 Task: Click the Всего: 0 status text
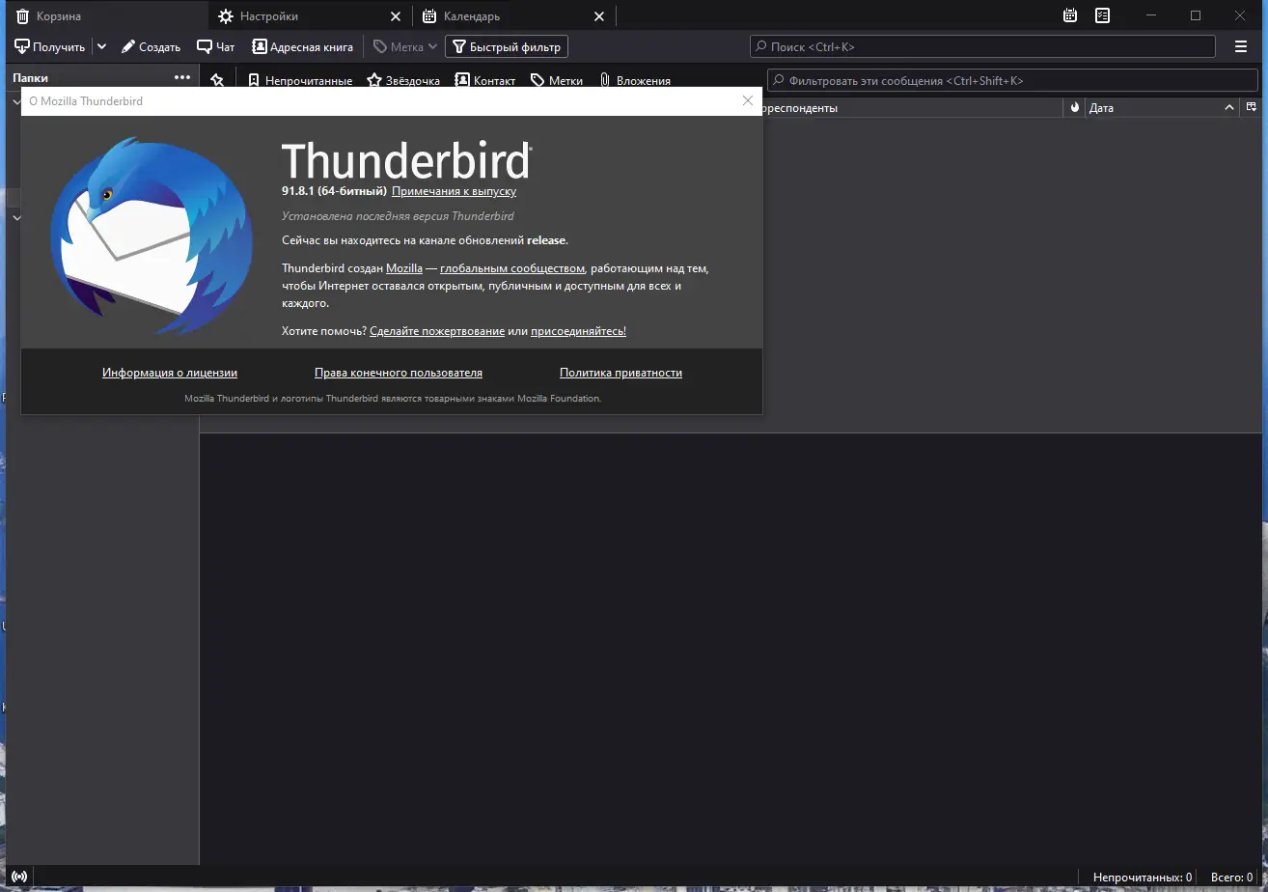tap(1231, 878)
